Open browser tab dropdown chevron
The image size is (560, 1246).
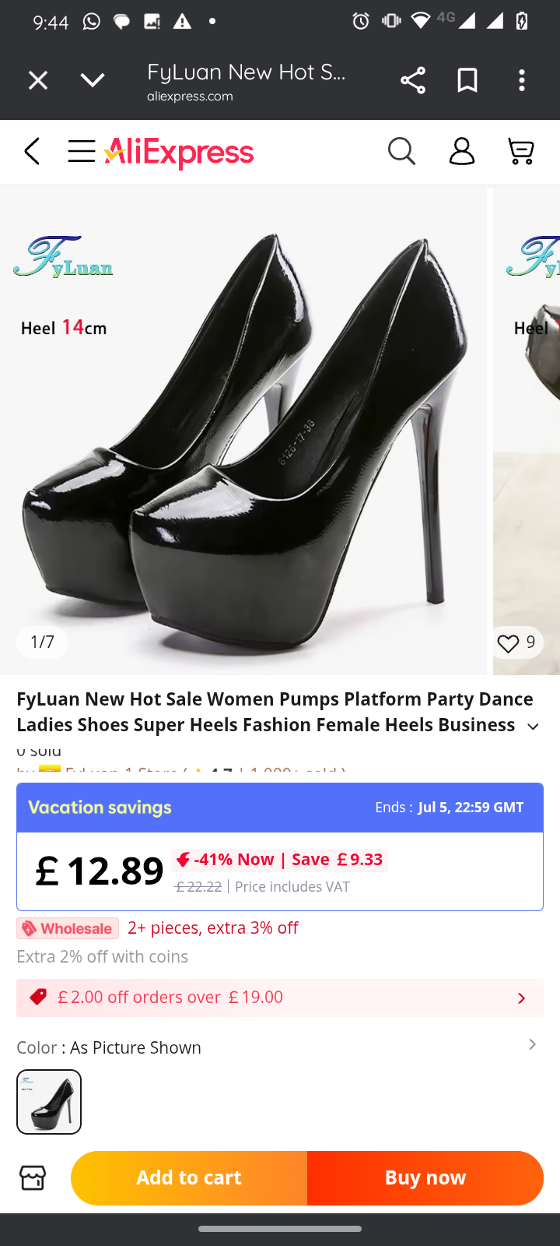click(x=93, y=80)
